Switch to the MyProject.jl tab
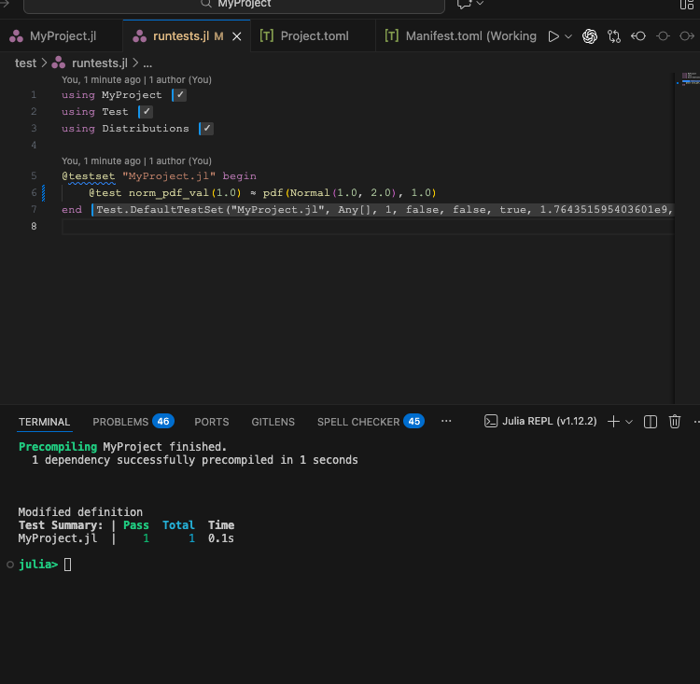 (x=62, y=36)
